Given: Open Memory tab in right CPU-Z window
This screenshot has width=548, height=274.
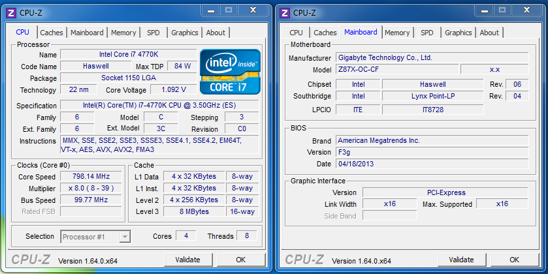Looking at the screenshot, I should (397, 33).
